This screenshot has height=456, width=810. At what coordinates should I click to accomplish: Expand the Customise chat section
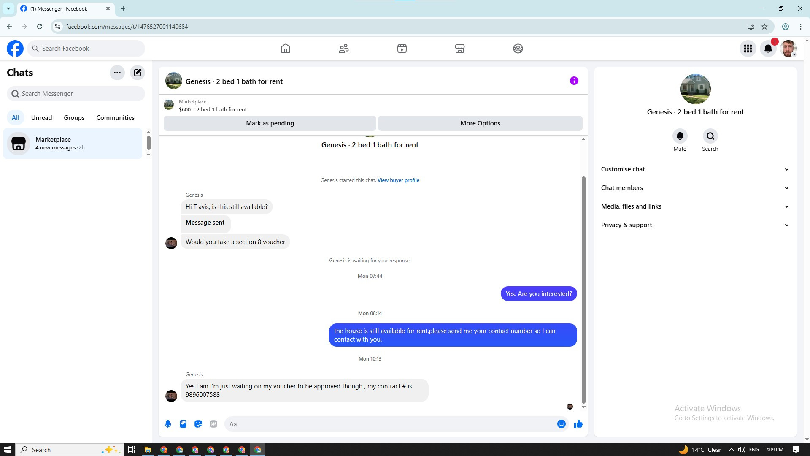[x=695, y=169]
